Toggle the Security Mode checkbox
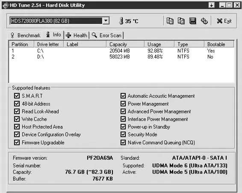 coord(123,134)
